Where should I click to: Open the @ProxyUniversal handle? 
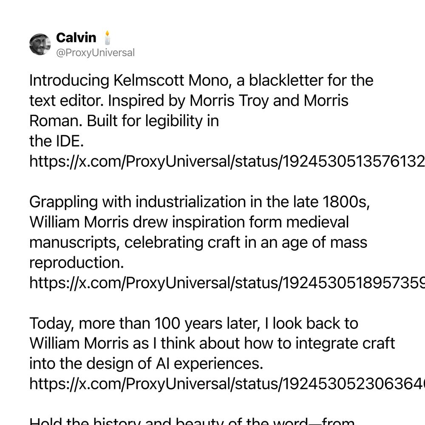[x=95, y=53]
